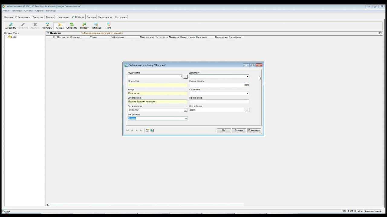Click the Применить button

pyautogui.click(x=254, y=130)
